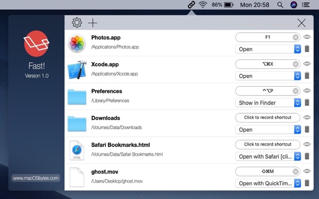This screenshot has height=199, width=319.
Task: Click the Mon 20:58 clock
Action: pos(255,4)
